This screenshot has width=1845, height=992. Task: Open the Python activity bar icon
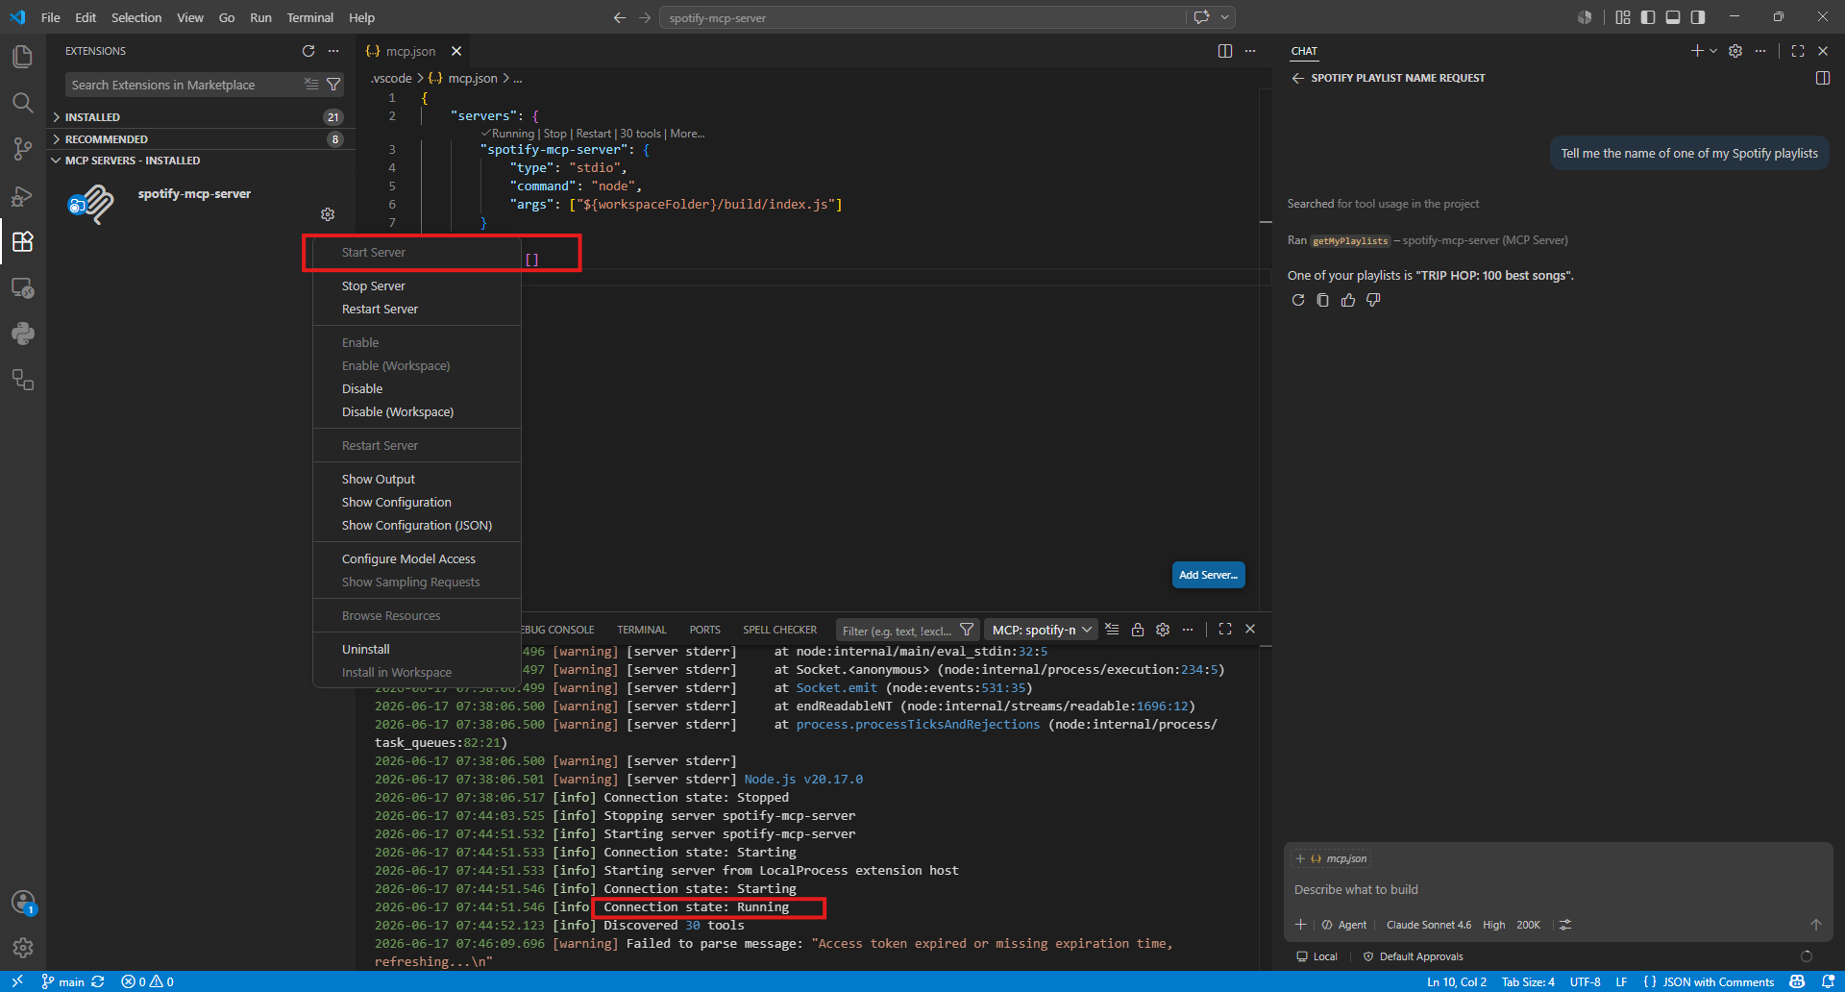[22, 334]
